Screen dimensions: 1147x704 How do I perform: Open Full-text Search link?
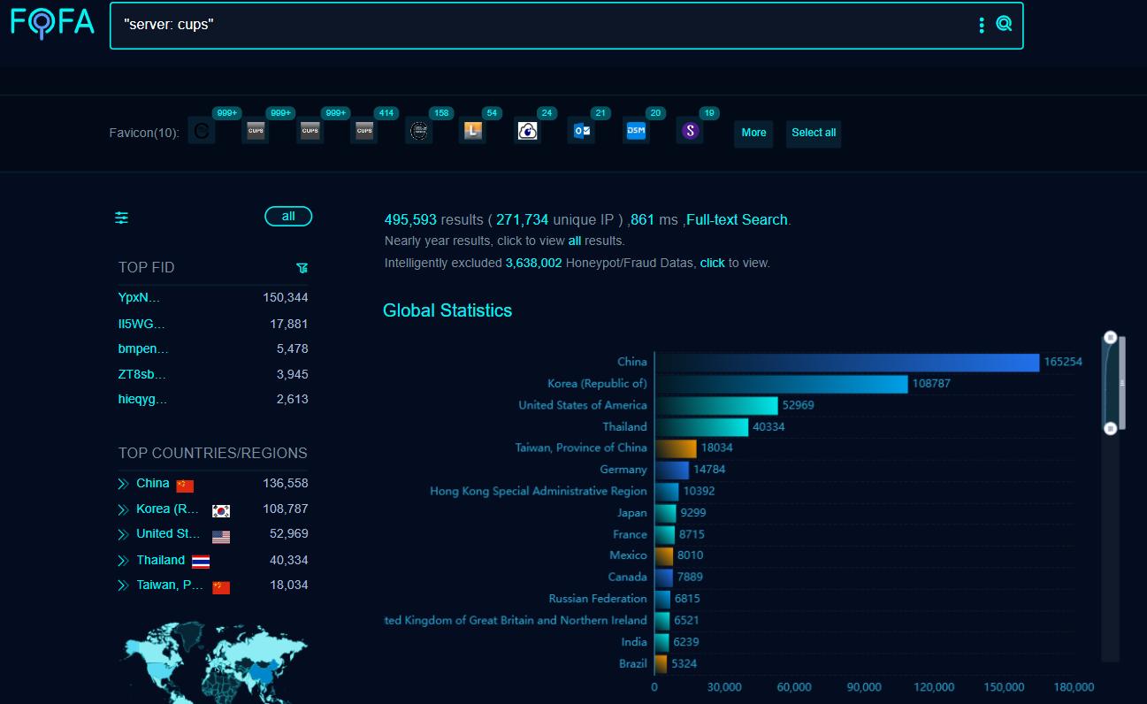tap(737, 219)
